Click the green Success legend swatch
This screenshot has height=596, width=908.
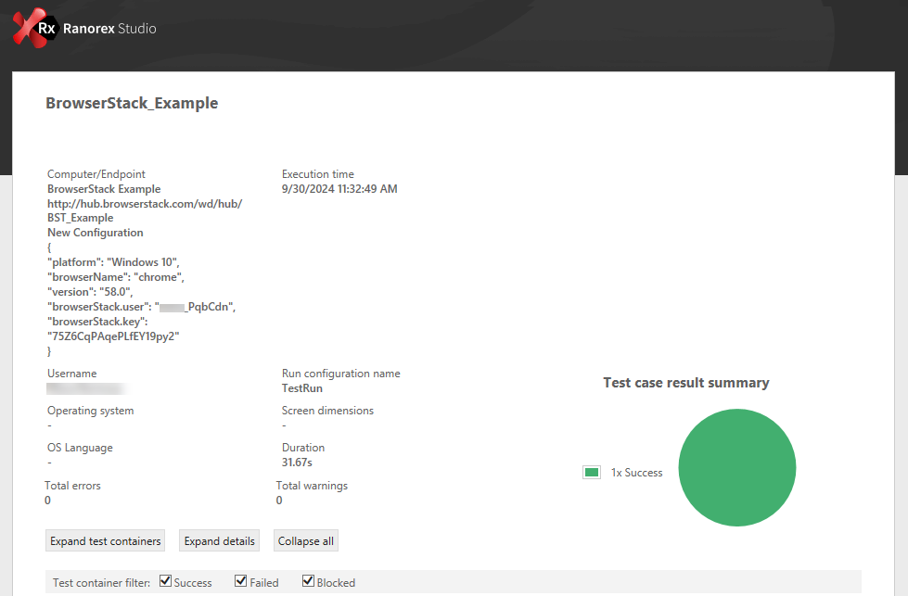[x=591, y=472]
